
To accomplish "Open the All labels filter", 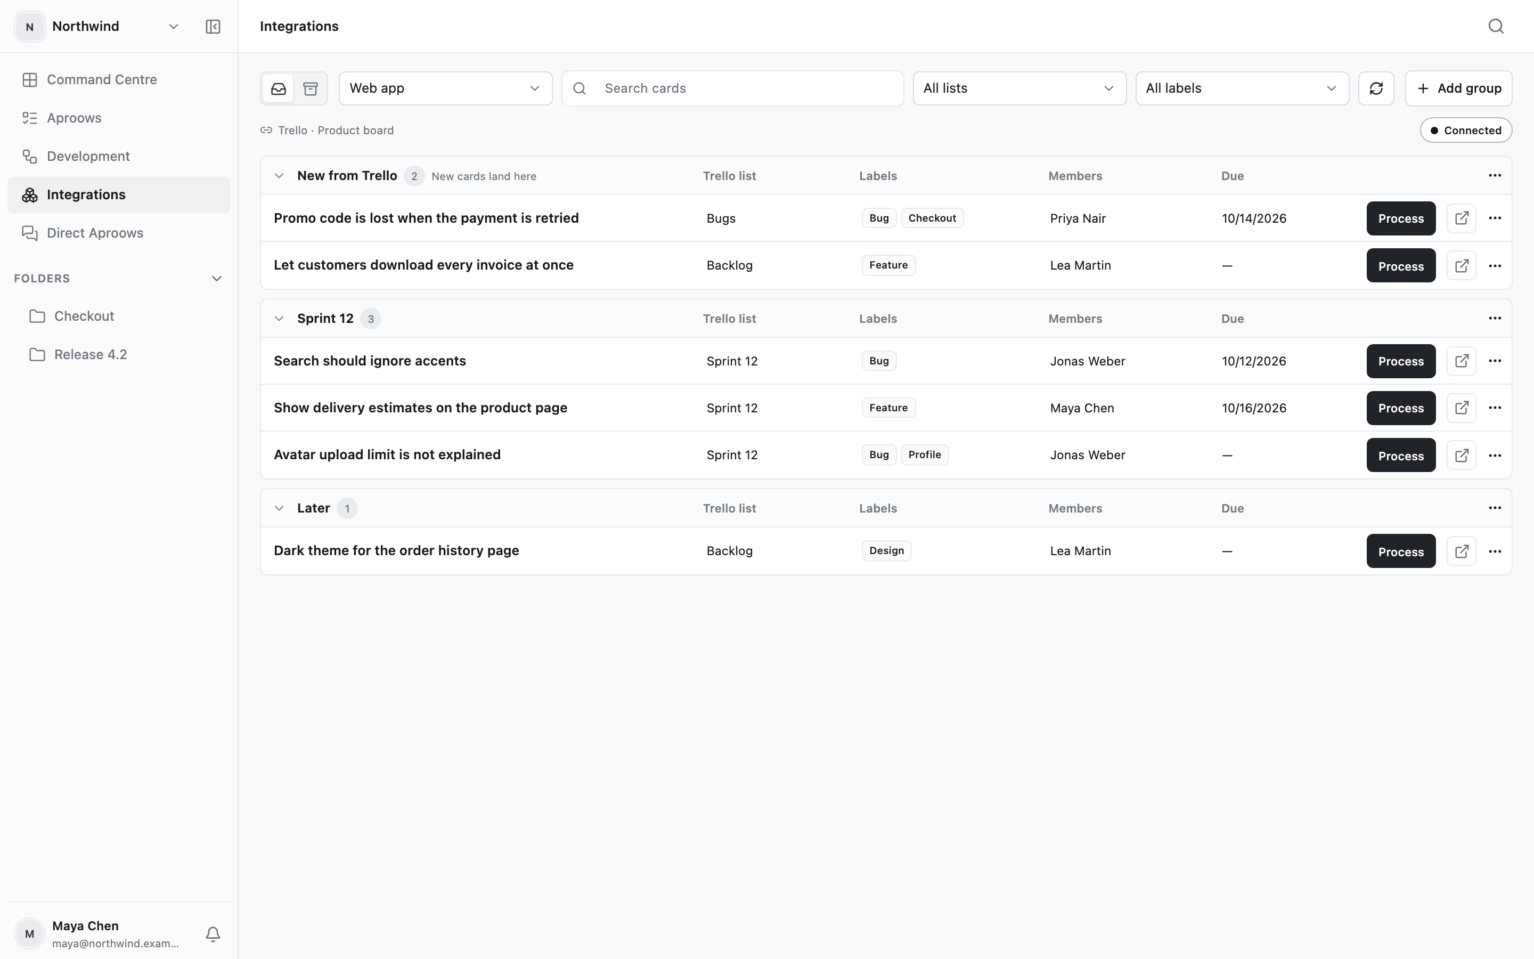I will click(x=1242, y=88).
